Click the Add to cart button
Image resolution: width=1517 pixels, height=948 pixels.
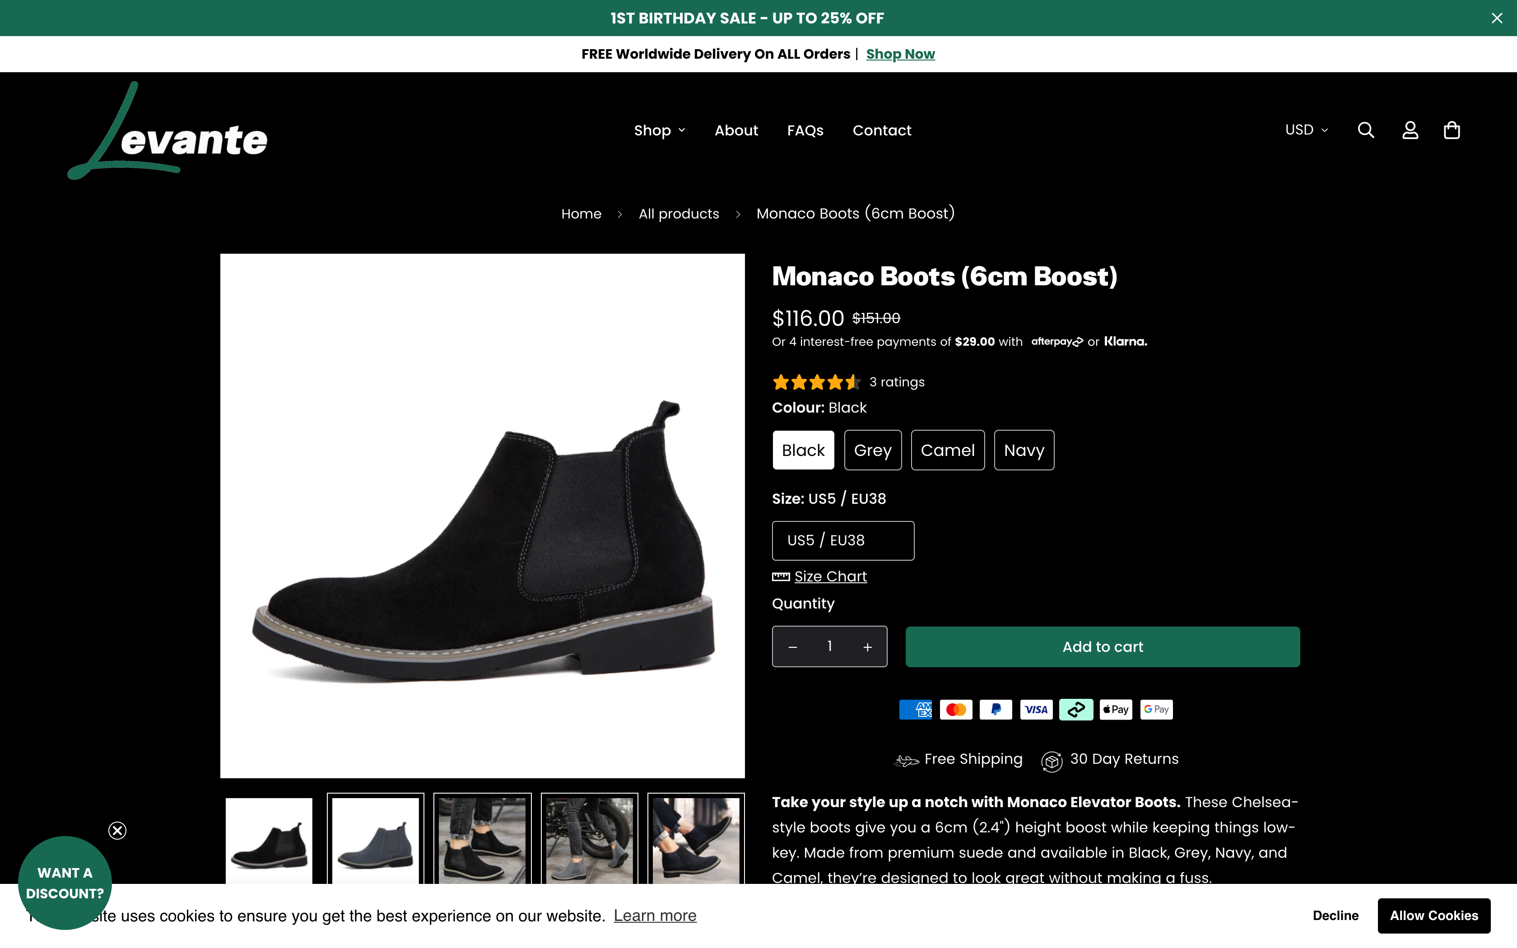[x=1102, y=646]
